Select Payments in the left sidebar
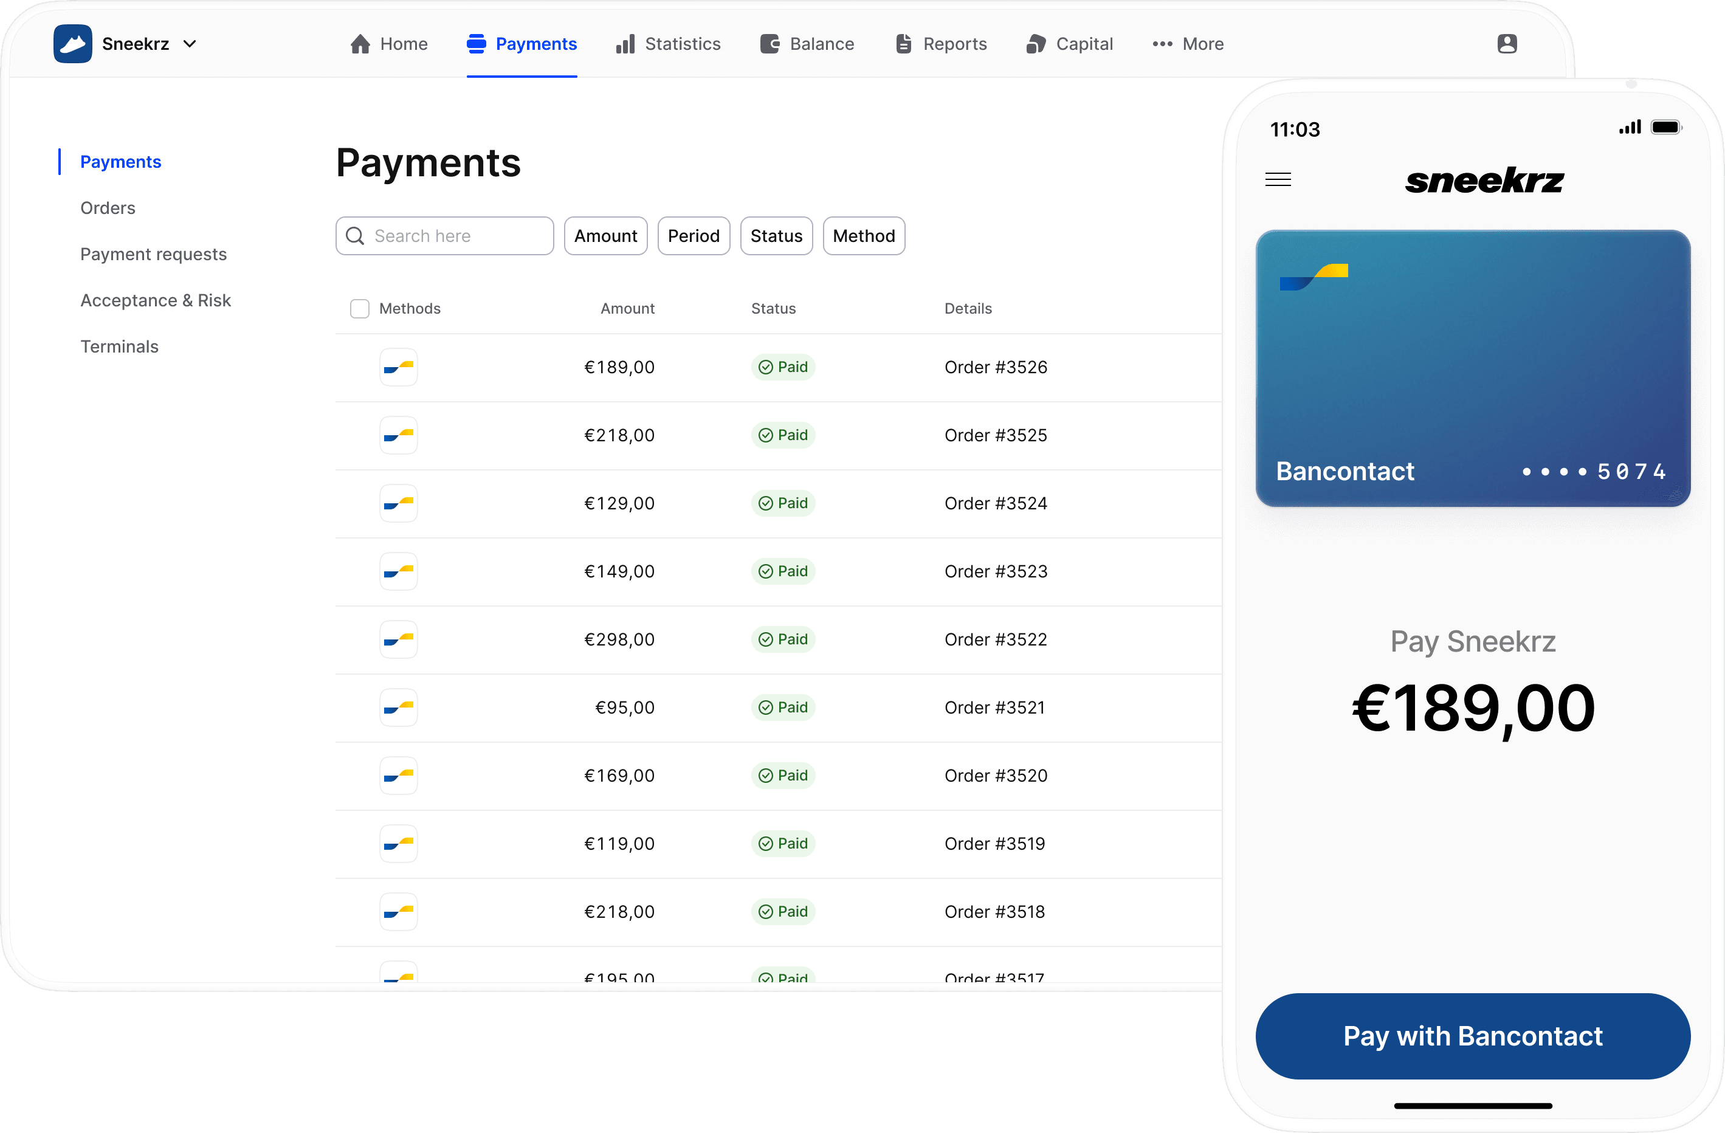 click(x=120, y=162)
